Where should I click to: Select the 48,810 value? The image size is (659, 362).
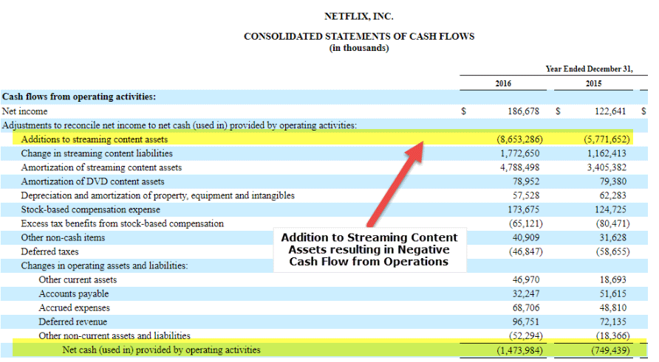click(612, 308)
